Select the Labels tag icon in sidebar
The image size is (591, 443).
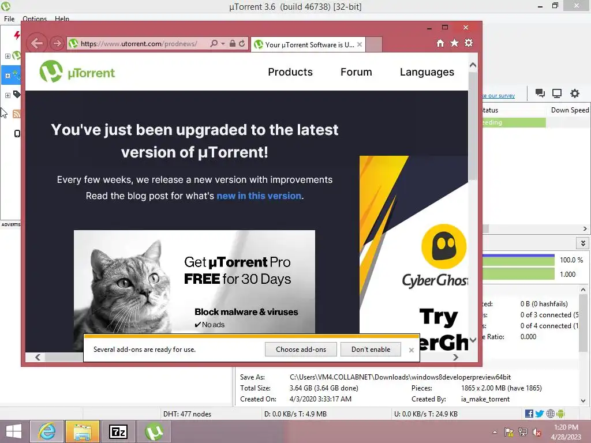[17, 94]
